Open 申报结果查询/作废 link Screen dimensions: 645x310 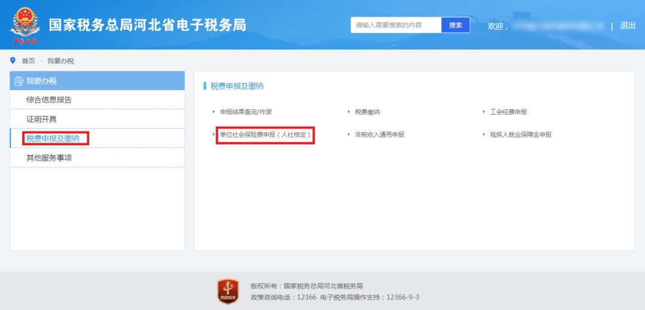(x=246, y=112)
